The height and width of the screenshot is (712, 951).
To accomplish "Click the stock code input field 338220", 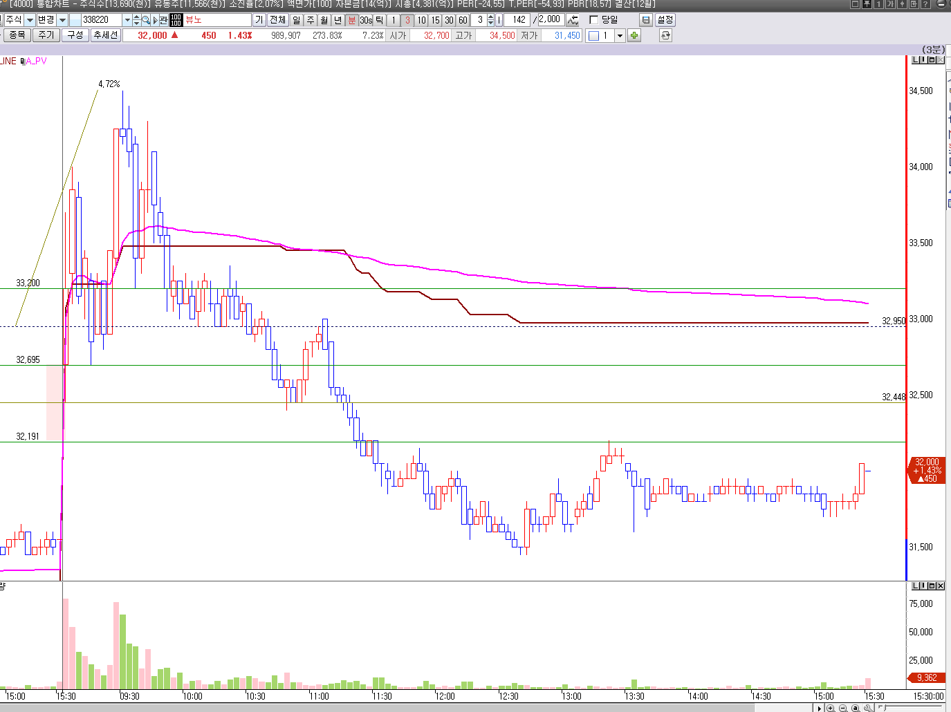I will pyautogui.click(x=102, y=20).
